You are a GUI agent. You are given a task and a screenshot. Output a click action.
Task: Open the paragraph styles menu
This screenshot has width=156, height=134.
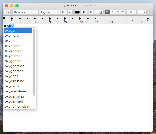click(7, 12)
